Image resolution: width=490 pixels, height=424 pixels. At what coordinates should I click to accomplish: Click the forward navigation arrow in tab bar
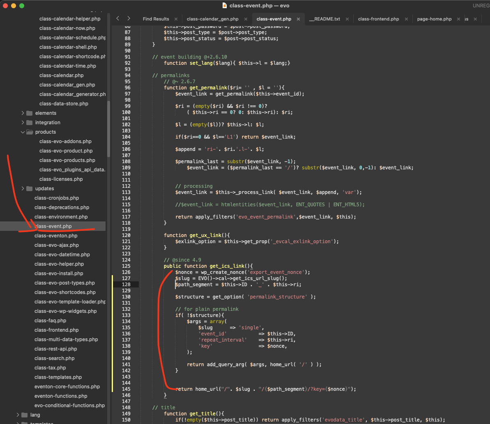129,18
